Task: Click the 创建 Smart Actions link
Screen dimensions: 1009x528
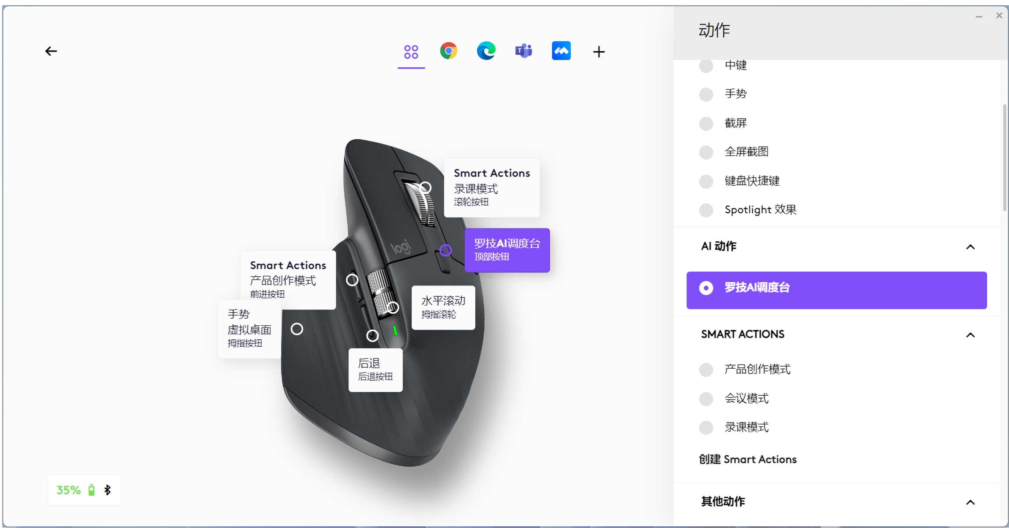Action: click(x=748, y=459)
